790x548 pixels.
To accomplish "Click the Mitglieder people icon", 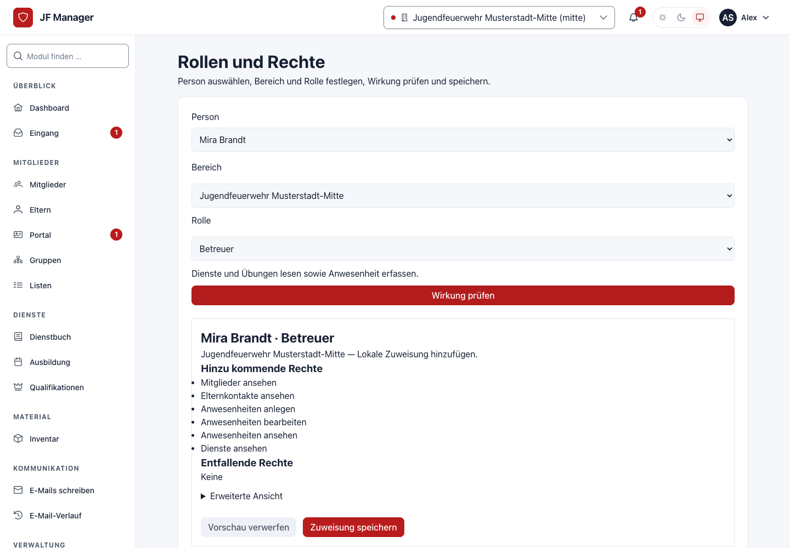I will tap(18, 184).
